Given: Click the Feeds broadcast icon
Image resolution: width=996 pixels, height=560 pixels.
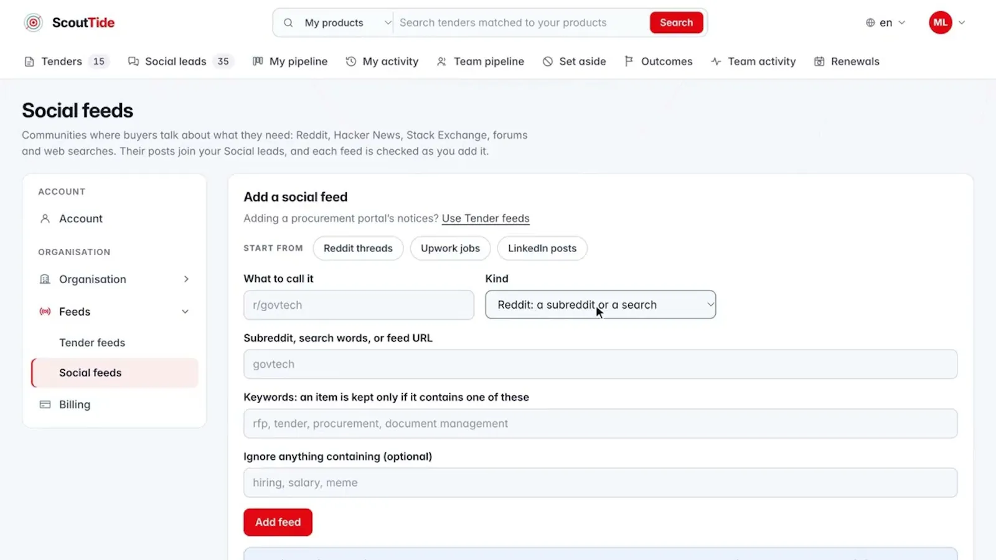Looking at the screenshot, I should pos(45,311).
